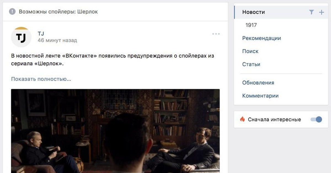This screenshot has height=173, width=331.
Task: Click the news filter funnel icon
Action: [x=311, y=12]
